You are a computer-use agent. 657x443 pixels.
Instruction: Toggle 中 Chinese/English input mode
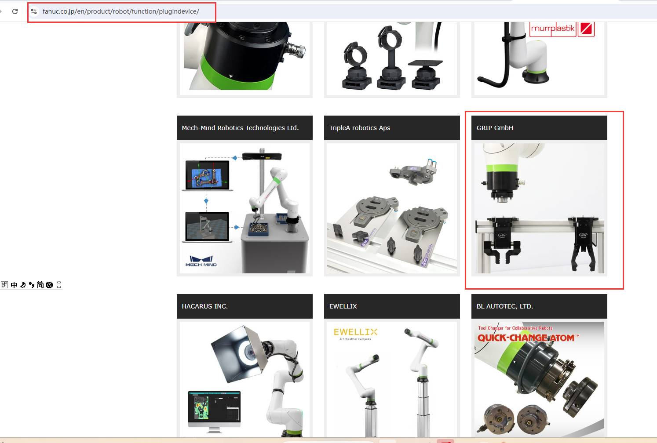14,285
